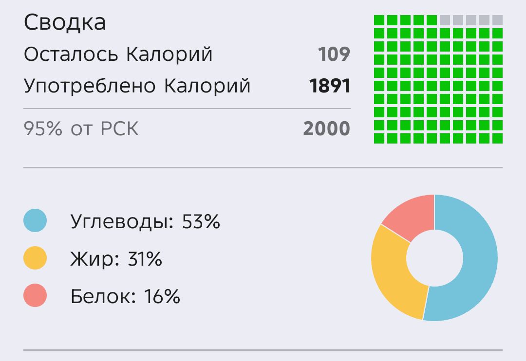The image size is (526, 361).
Task: Tap the Употреблено Калорий label
Action: point(137,86)
